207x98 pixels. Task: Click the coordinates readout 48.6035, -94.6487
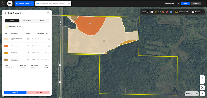pos(192,94)
